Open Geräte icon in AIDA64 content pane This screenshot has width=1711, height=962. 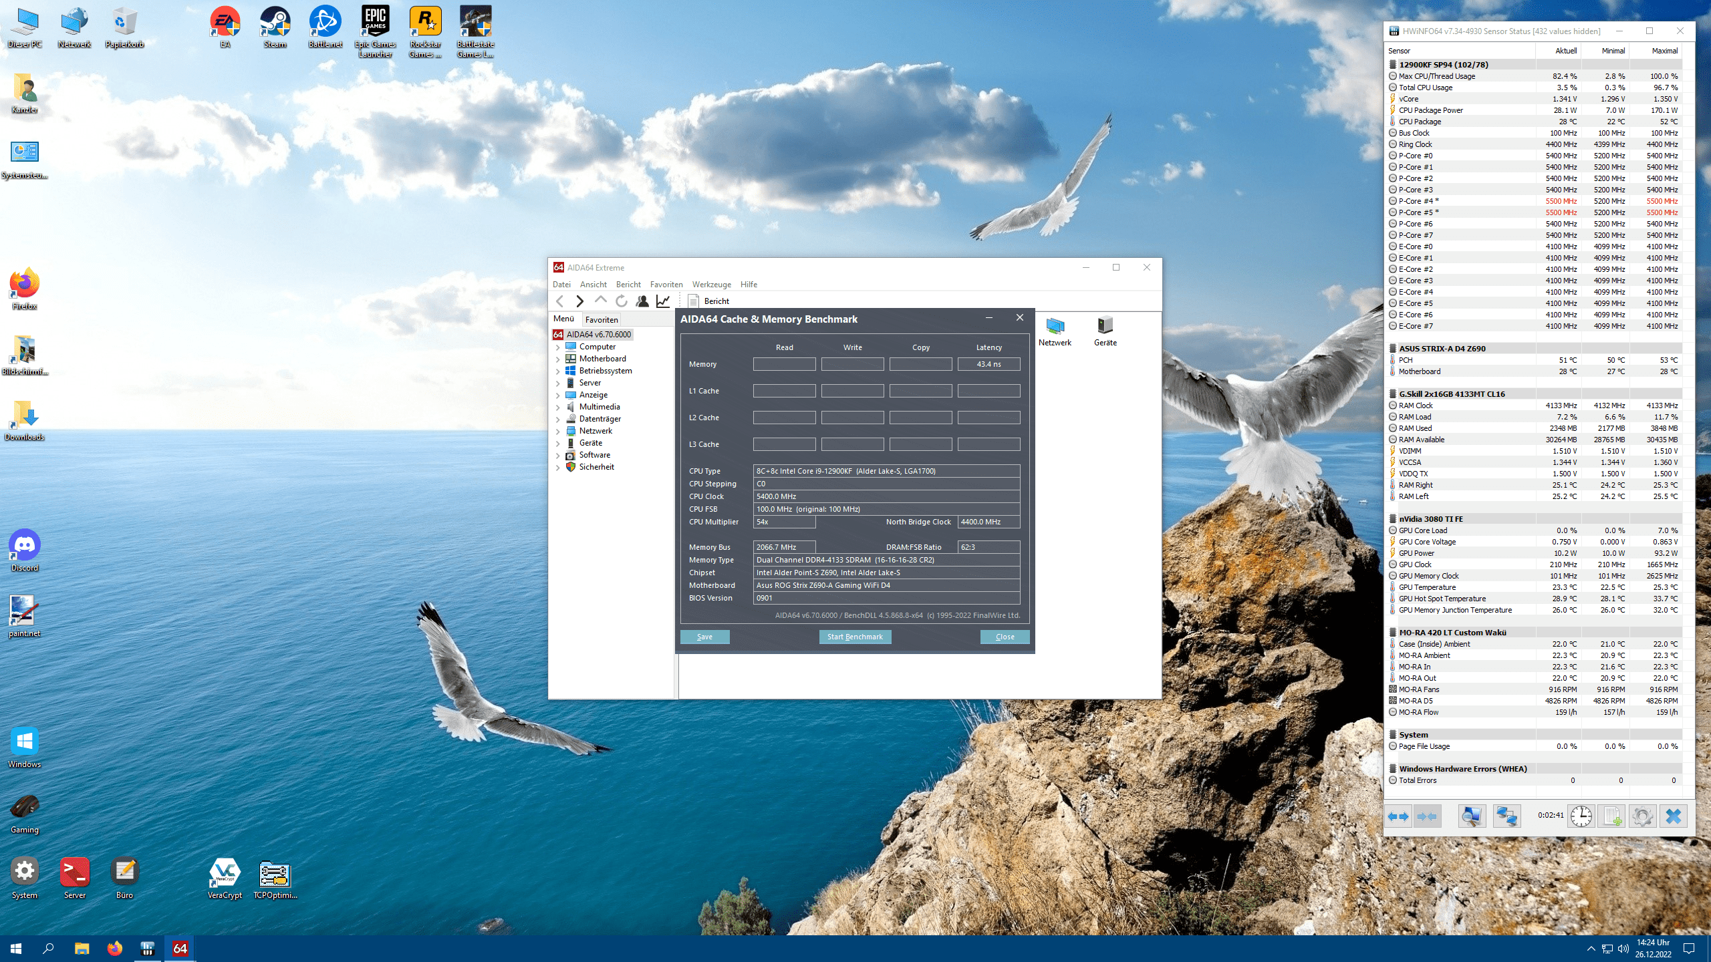(1105, 331)
